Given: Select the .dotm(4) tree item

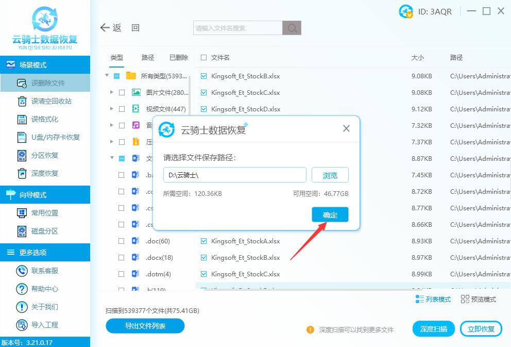Looking at the screenshot, I should point(158,274).
